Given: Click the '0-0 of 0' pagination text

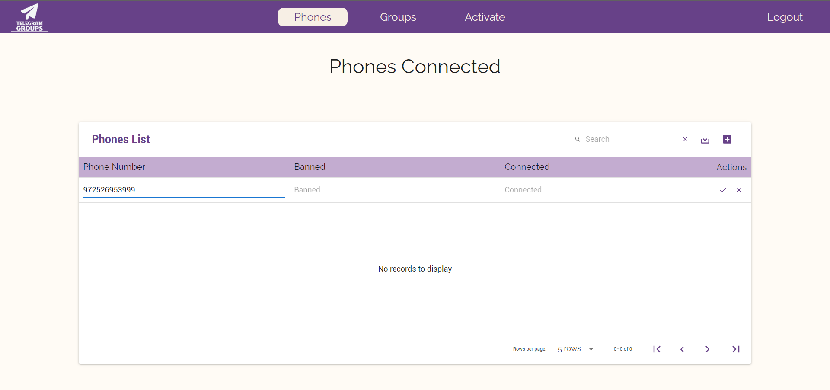Looking at the screenshot, I should pyautogui.click(x=623, y=349).
